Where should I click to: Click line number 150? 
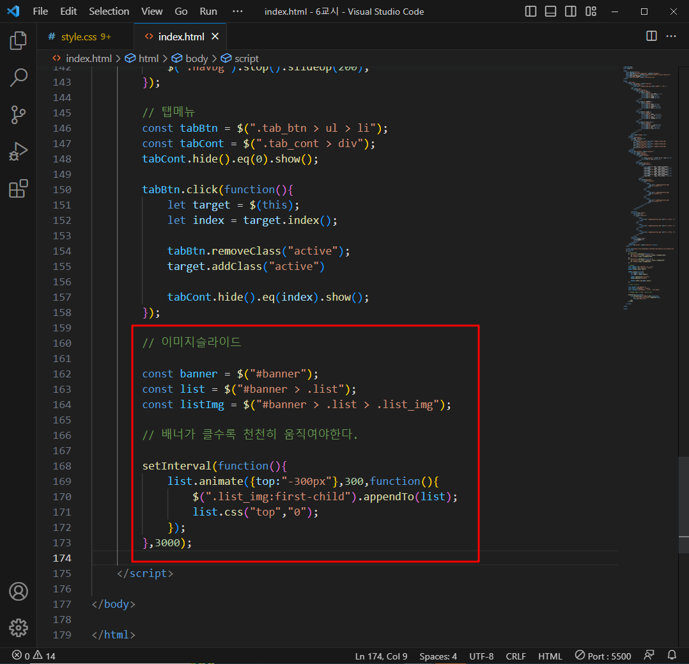tap(62, 189)
